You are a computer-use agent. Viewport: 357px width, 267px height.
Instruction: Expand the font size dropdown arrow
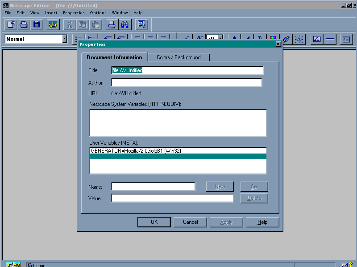pos(220,39)
